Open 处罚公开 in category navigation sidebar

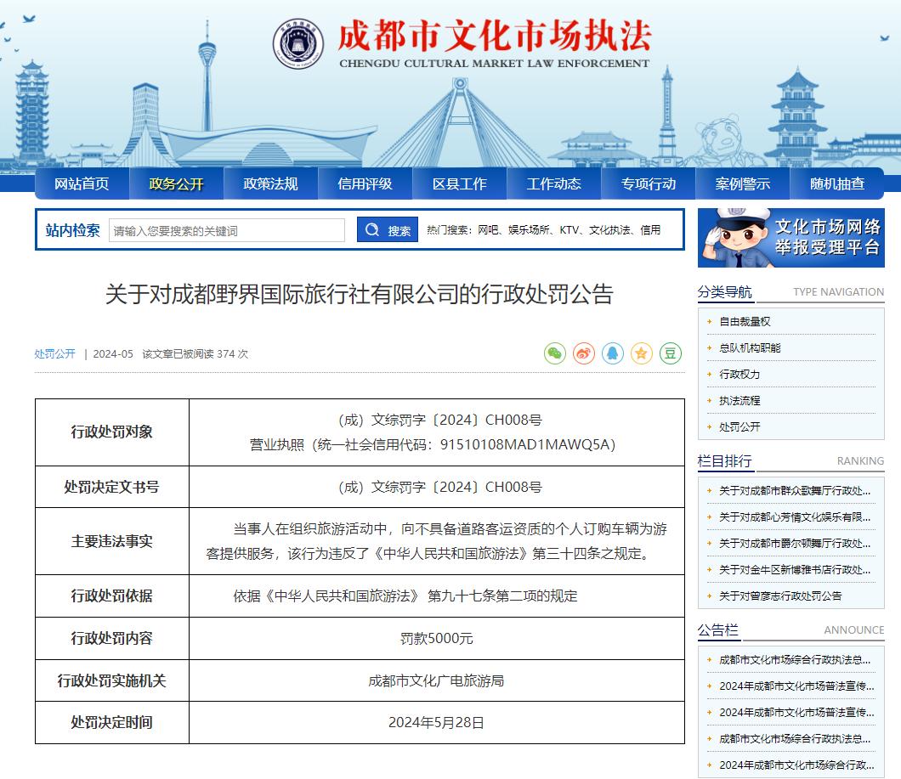coord(739,426)
